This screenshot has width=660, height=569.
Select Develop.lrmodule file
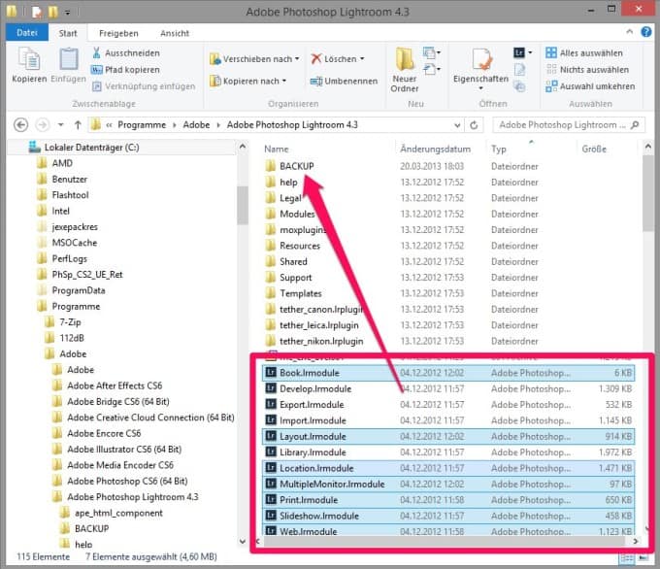point(448,388)
